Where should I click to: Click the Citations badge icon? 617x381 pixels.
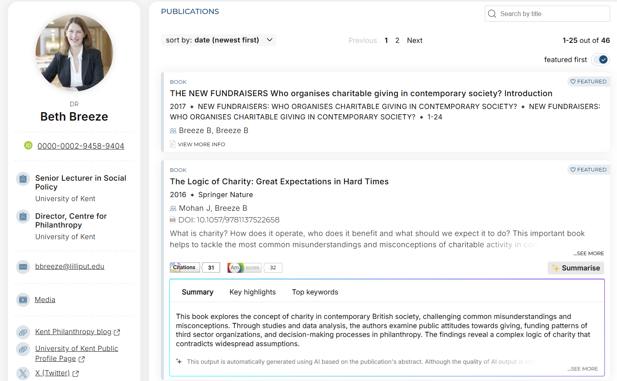185,268
